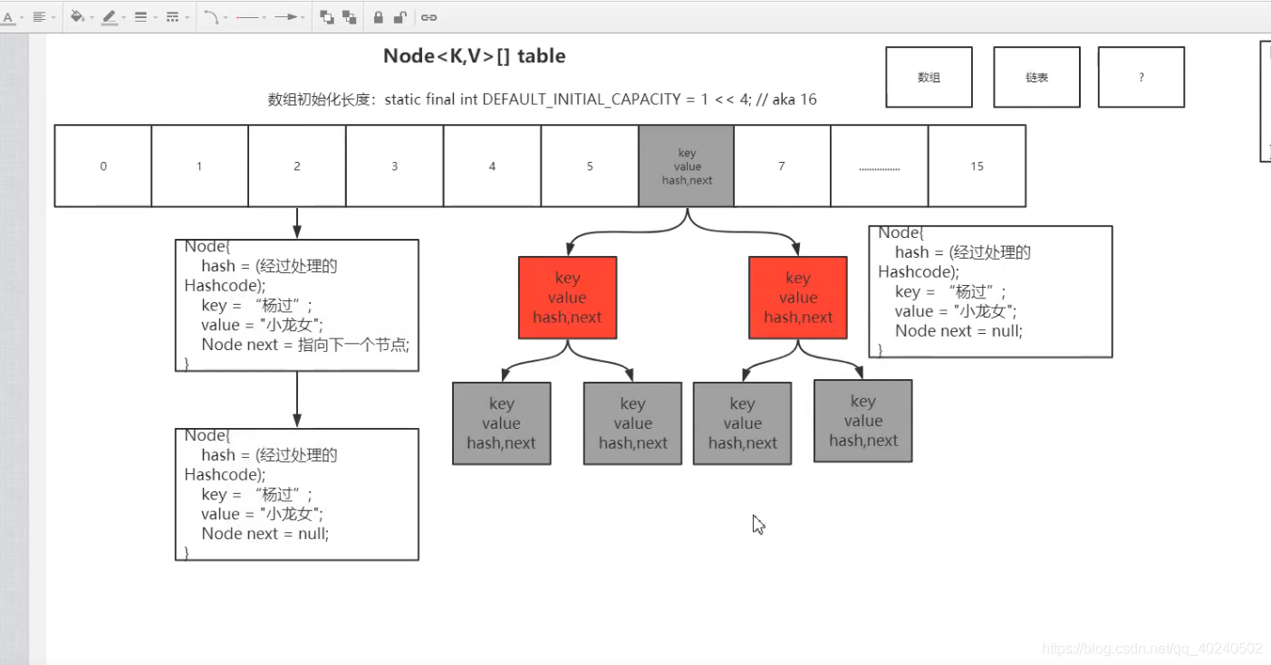Open the arrow end style dropdown arrow

(x=303, y=18)
